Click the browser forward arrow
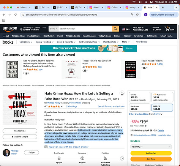Image resolution: width=180 pixels, height=166 pixels. tap(9, 15)
